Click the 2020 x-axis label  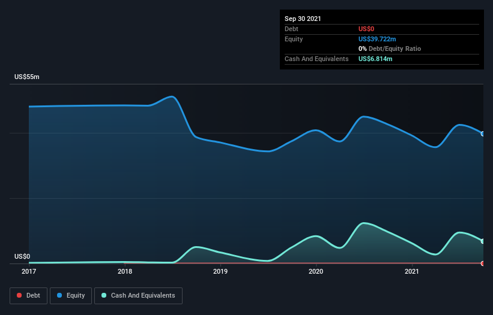tap(316, 271)
